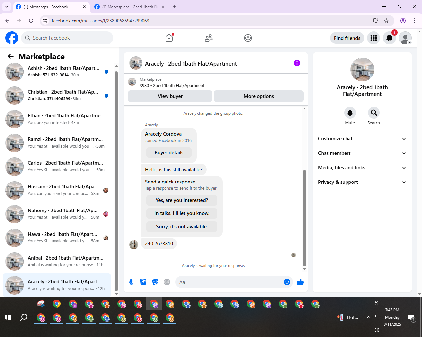Choose a GIF icon
Image resolution: width=422 pixels, height=337 pixels.
point(167,282)
